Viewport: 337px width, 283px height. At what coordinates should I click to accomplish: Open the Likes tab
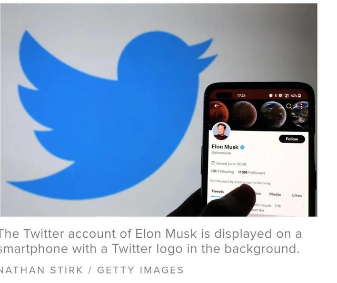pyautogui.click(x=297, y=195)
